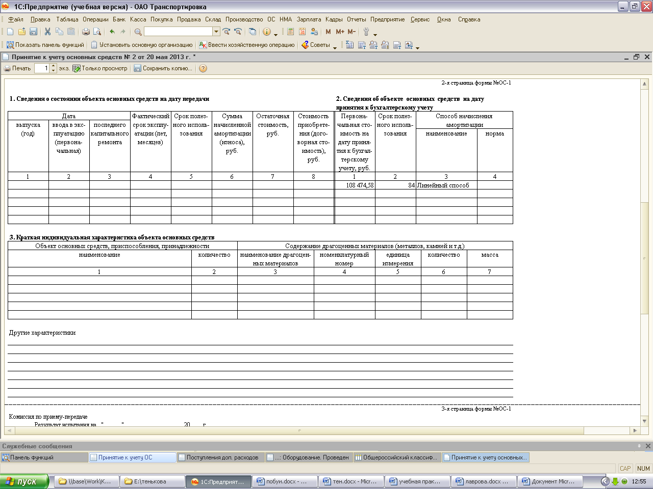Screen dimensions: 653x489
Task: Open E:\тенькова folder from the taskbar
Action: coord(152,481)
